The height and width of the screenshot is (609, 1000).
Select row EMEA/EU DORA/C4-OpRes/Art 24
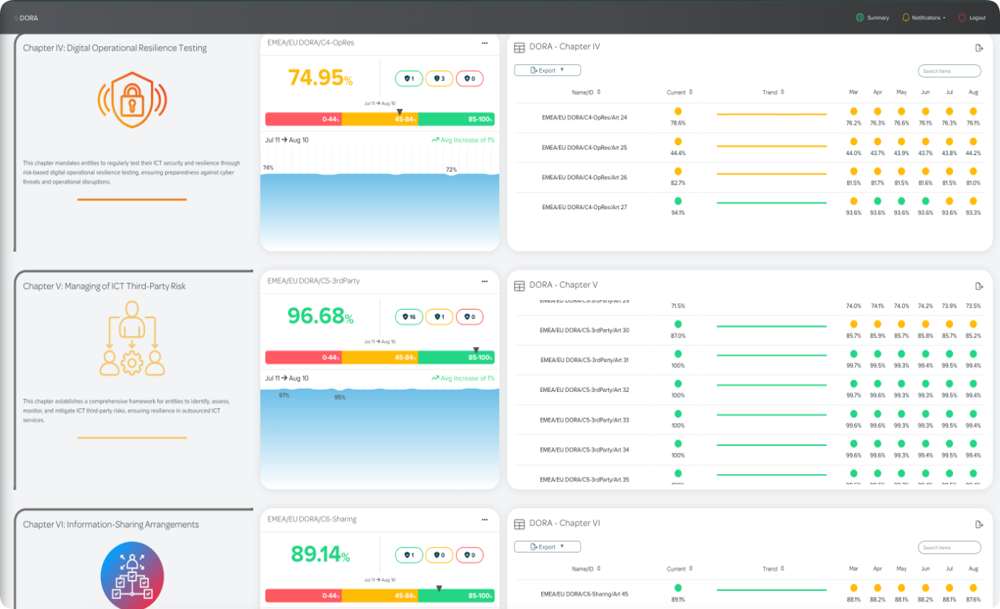coord(749,118)
